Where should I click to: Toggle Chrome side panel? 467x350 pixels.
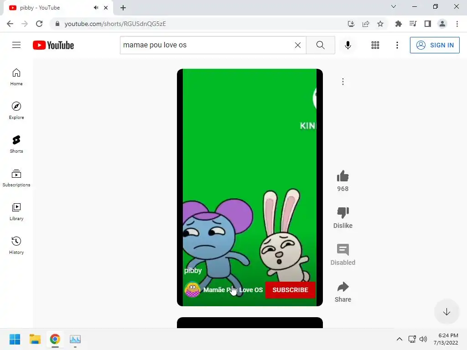click(x=428, y=24)
